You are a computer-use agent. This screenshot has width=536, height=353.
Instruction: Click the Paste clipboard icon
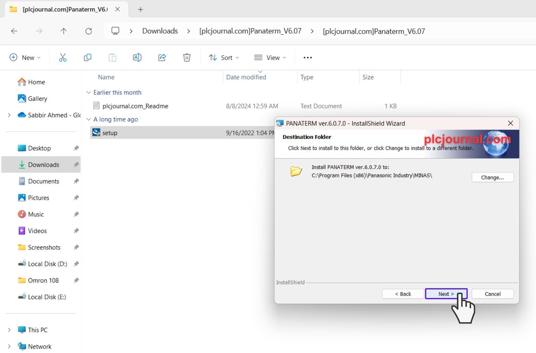click(x=112, y=57)
